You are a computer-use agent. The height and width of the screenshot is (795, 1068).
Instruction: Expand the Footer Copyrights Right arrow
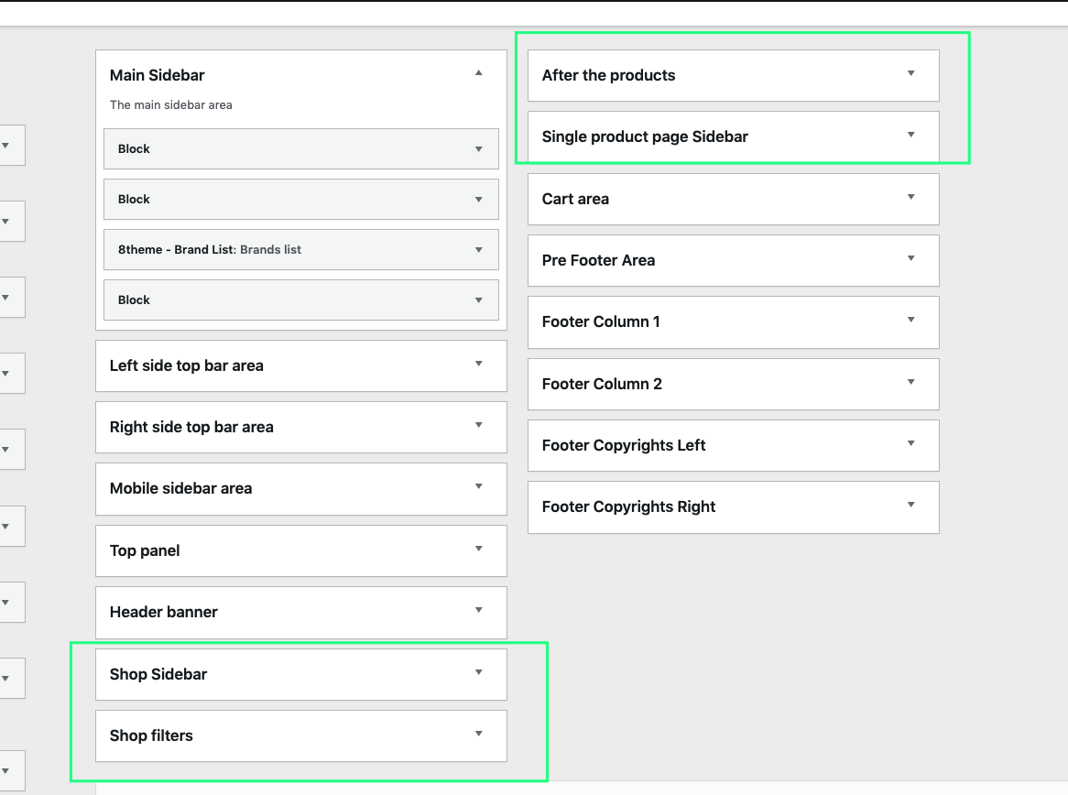pyautogui.click(x=910, y=505)
